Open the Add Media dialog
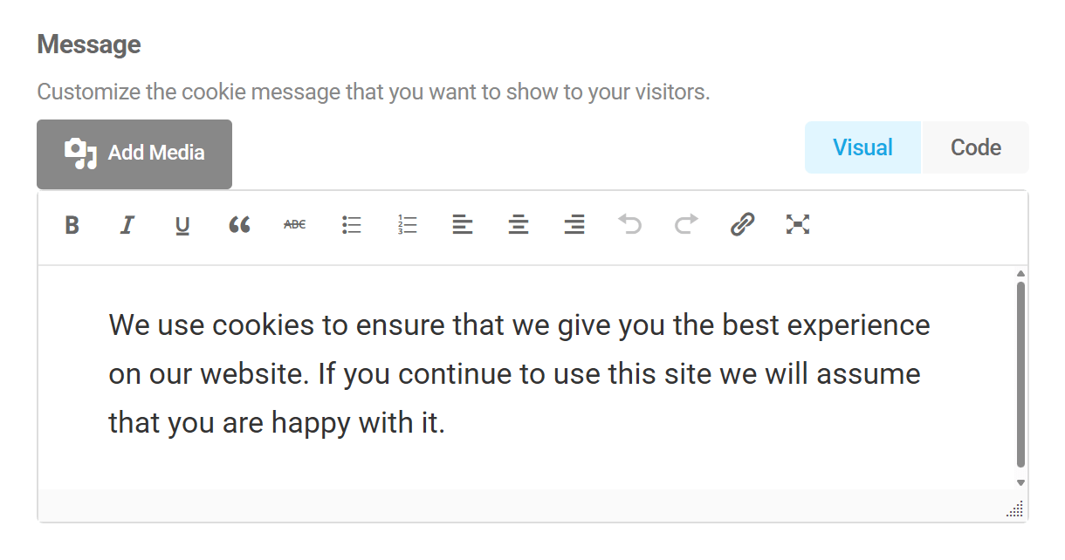Viewport: 1065px width, 560px height. click(134, 154)
